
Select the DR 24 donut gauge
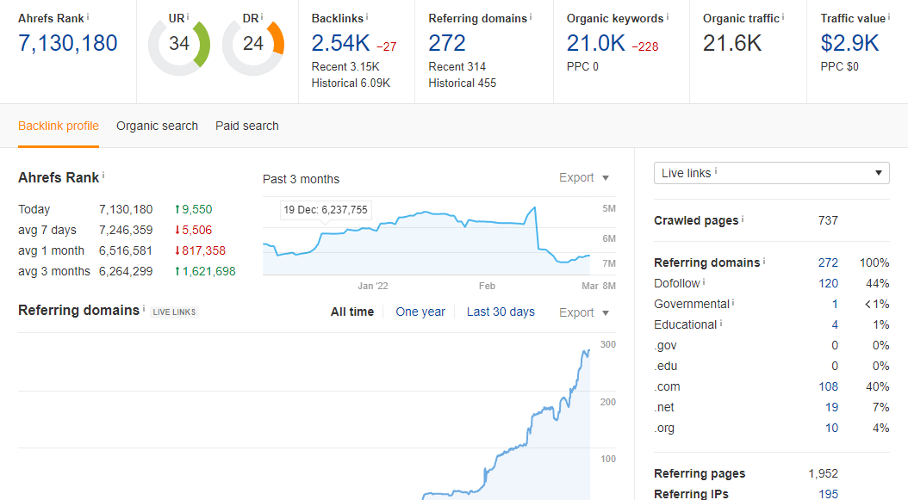[253, 45]
